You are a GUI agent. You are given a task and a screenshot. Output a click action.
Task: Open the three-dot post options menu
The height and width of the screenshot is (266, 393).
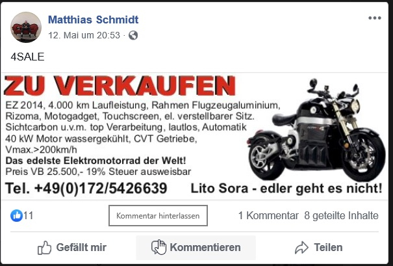pyautogui.click(x=375, y=18)
